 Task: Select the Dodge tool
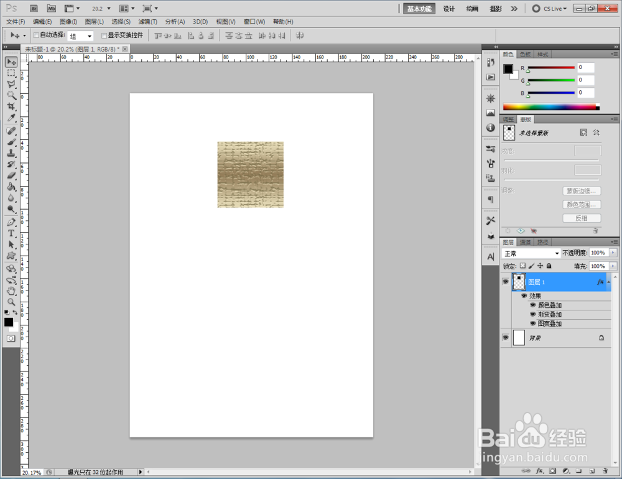click(11, 209)
